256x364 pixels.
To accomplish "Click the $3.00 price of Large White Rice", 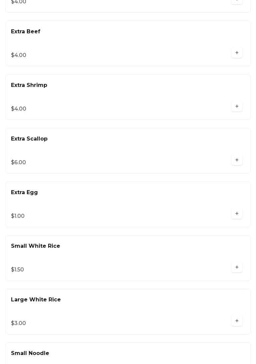I will [18, 323].
